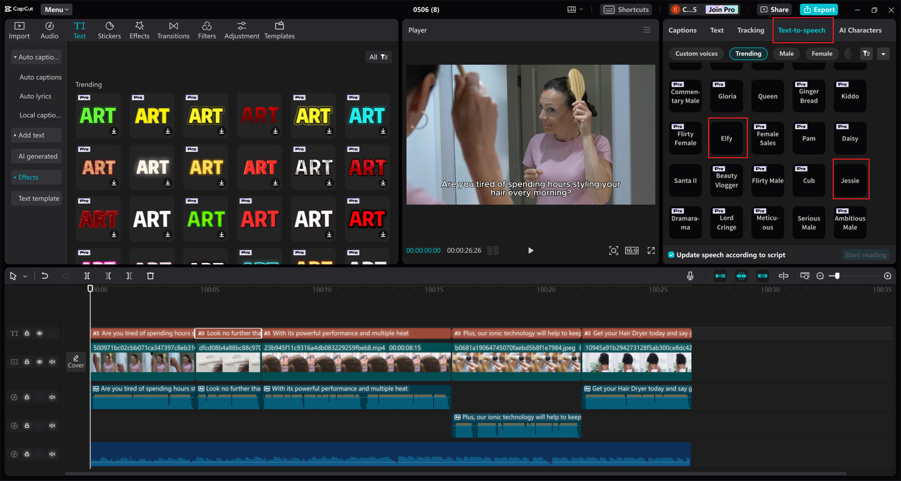Click the Split clip tool
901x481 pixels.
point(87,276)
